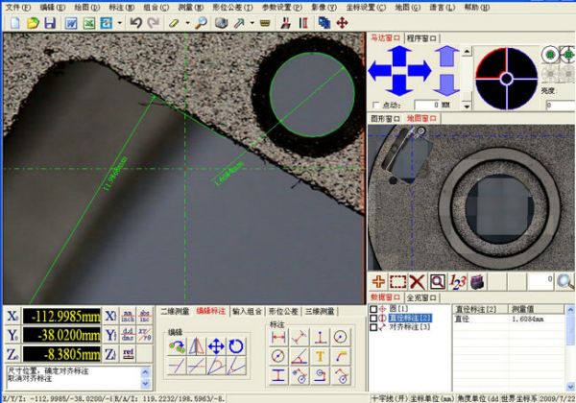Toggle the 点动 jog checkbox
Viewport: 576px width, 403px height.
point(374,105)
